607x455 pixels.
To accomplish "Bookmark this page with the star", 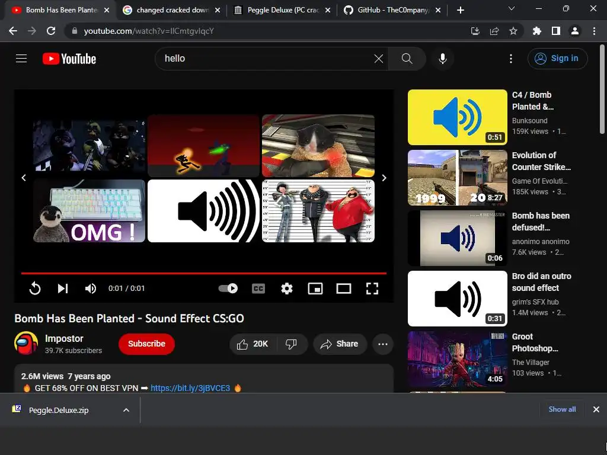I will point(513,31).
